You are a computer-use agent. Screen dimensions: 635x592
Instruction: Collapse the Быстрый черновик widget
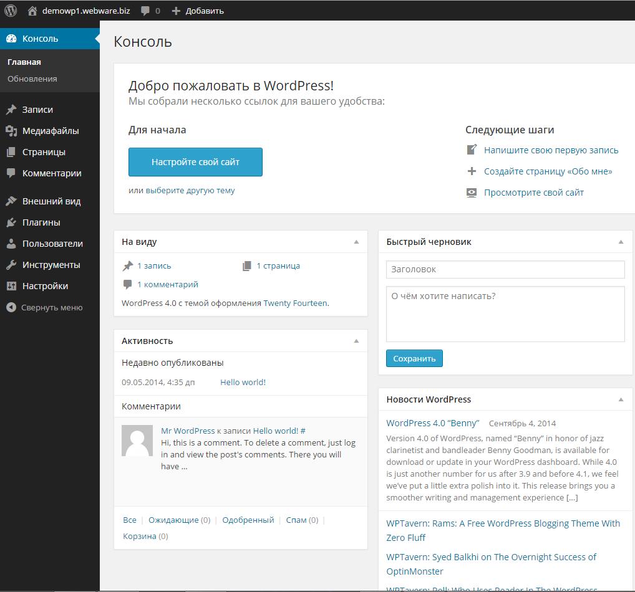pos(621,242)
